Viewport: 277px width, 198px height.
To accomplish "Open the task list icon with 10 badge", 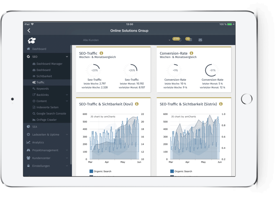I will click(x=190, y=40).
